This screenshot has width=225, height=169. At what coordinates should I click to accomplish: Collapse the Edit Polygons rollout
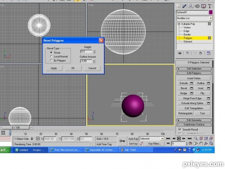pos(194,73)
